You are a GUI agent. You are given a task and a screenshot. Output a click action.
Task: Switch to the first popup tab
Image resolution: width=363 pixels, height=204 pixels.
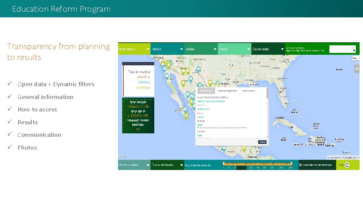[x=206, y=91]
